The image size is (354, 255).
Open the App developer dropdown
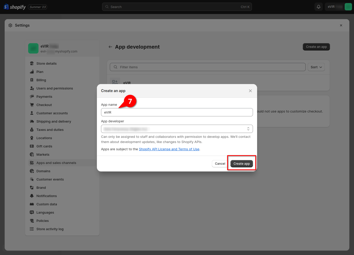pyautogui.click(x=177, y=129)
